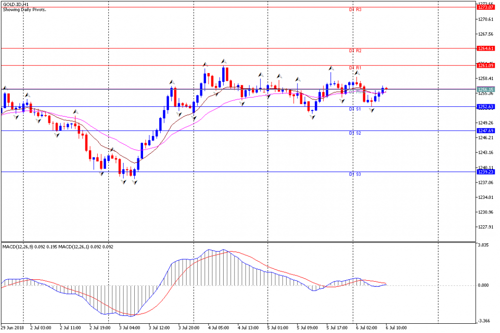The height and width of the screenshot is (333, 500).
Task: Click the 6 Jul 10:00 time axis label
Action: tap(396, 328)
